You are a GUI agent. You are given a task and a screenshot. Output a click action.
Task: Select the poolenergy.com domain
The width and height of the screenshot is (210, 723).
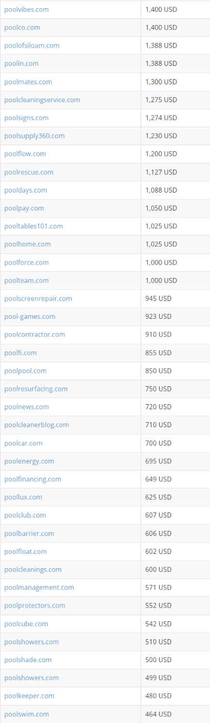[29, 461]
